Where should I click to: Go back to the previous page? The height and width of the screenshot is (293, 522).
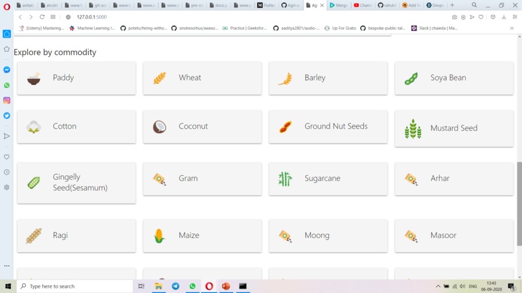click(20, 17)
